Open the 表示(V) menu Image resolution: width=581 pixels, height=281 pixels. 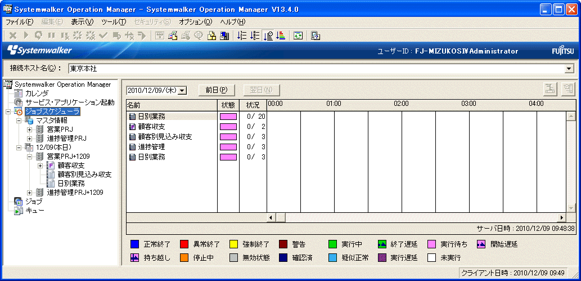click(x=82, y=22)
